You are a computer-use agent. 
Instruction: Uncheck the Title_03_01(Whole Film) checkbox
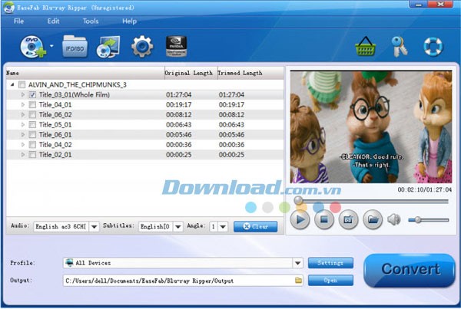(32, 94)
